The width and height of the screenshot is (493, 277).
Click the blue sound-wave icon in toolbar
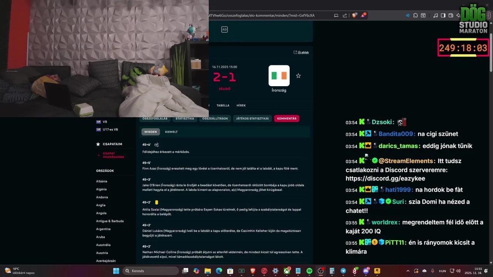[x=407, y=15]
